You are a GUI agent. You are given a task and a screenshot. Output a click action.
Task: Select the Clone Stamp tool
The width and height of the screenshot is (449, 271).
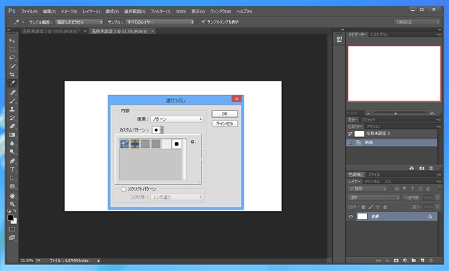(12, 109)
